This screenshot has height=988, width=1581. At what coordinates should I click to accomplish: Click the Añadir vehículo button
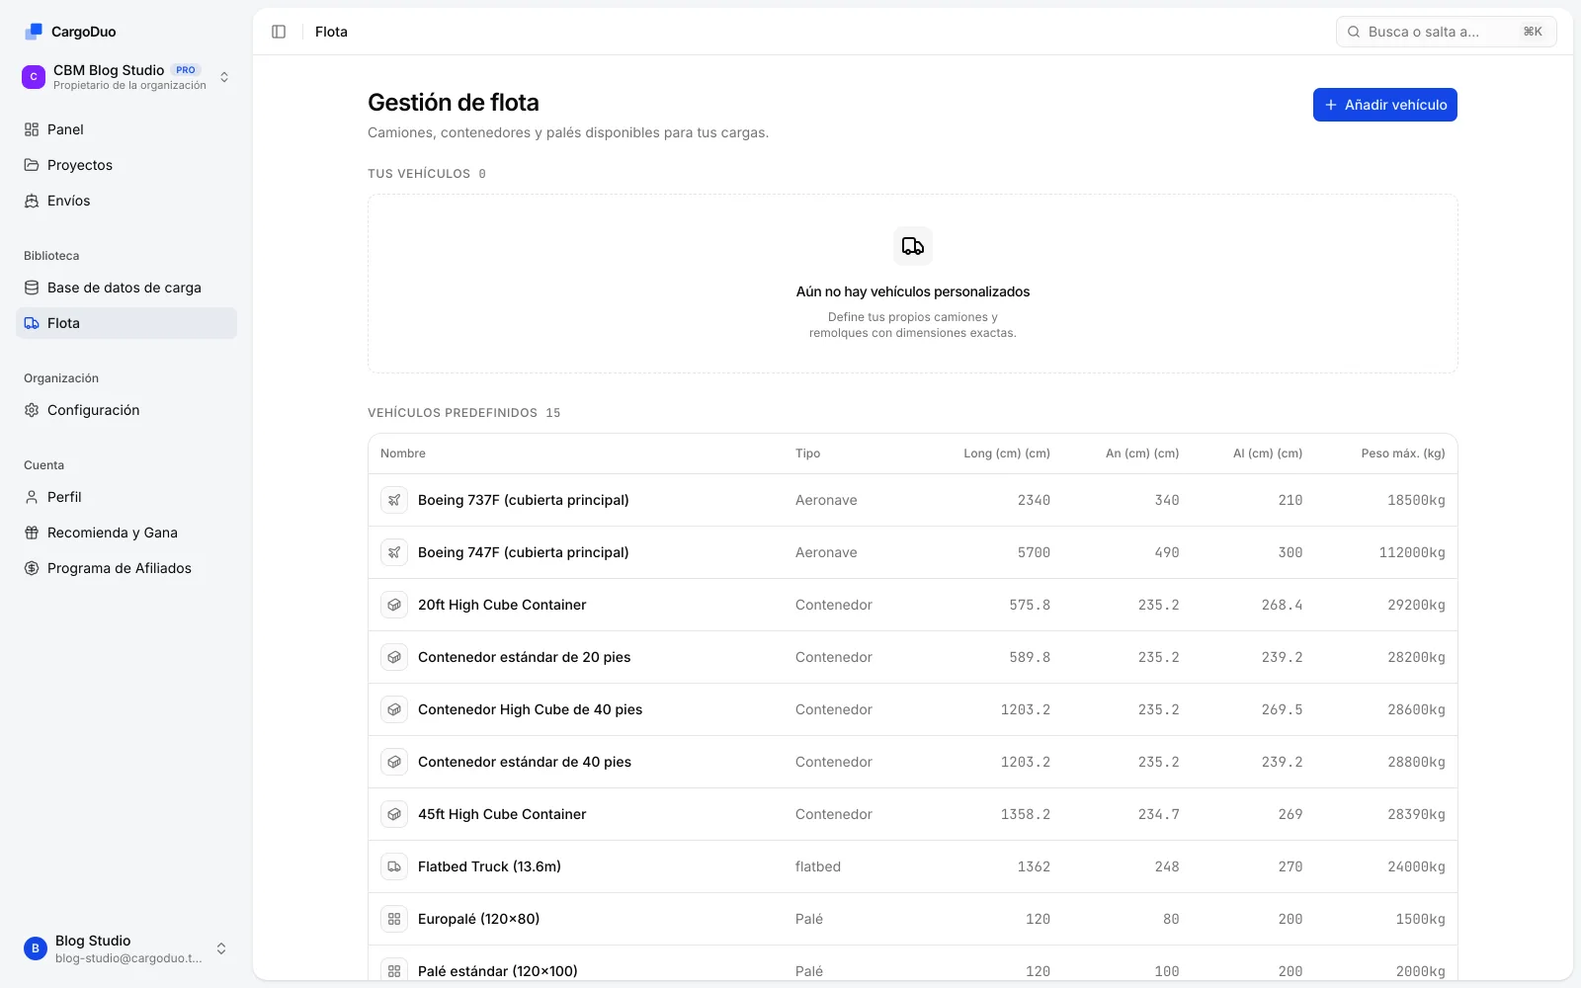click(x=1384, y=105)
